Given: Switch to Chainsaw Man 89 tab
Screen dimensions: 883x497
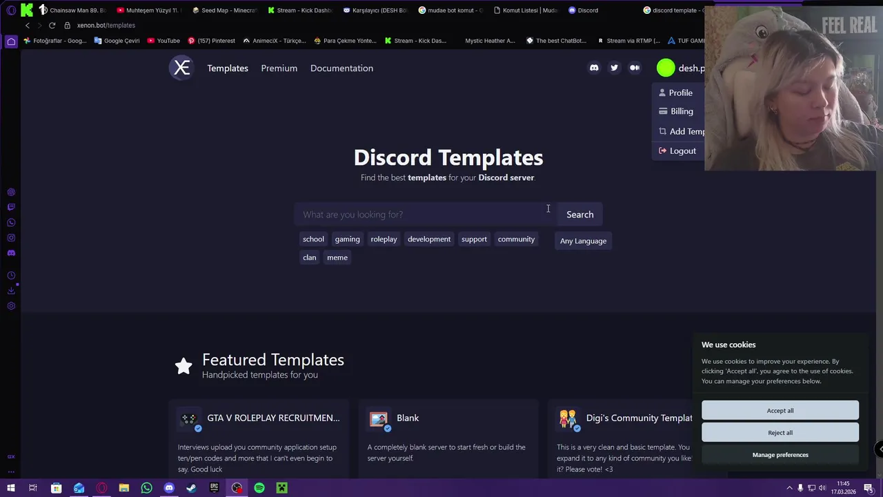Looking at the screenshot, I should (72, 10).
